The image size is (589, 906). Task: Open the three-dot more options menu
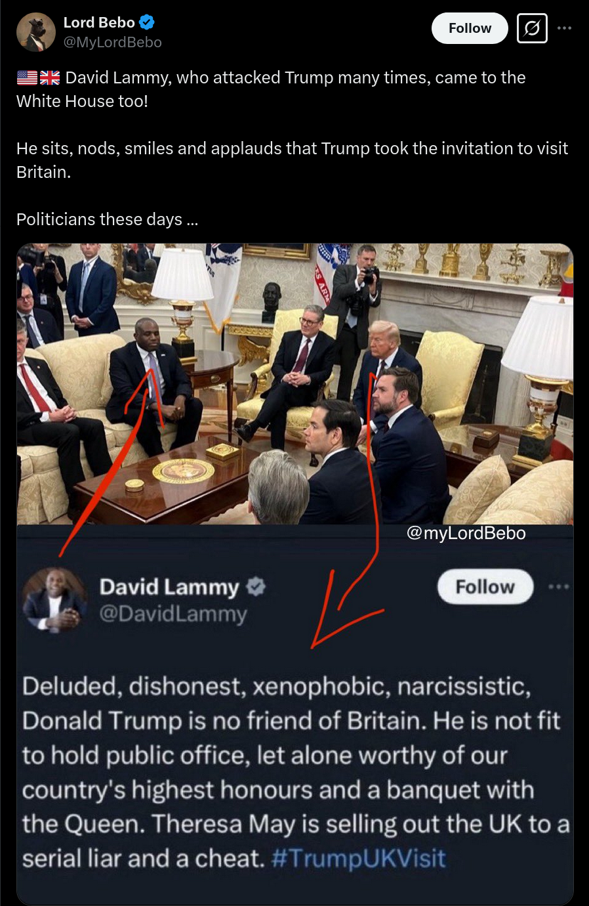tap(564, 28)
